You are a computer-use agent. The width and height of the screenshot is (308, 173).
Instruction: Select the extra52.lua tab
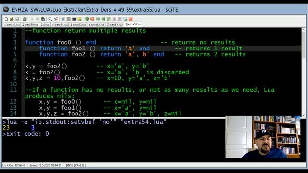click(x=78, y=25)
